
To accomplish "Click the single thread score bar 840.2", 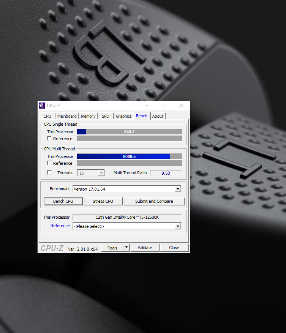I will click(x=130, y=132).
